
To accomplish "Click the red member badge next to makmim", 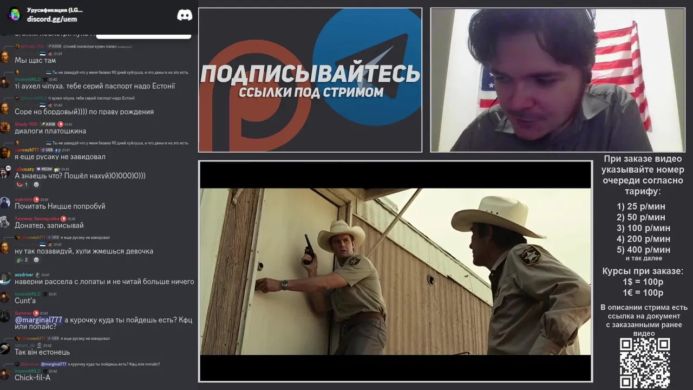I will click(x=36, y=199).
